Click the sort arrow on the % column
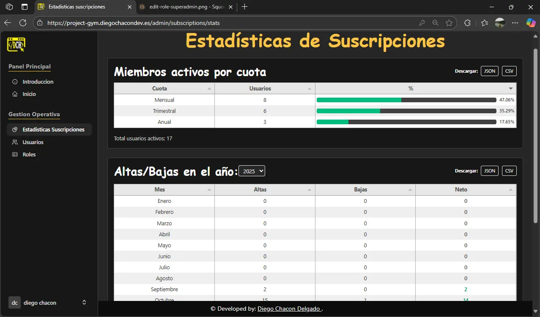Screen dimensions: 540x317 (x=510, y=88)
